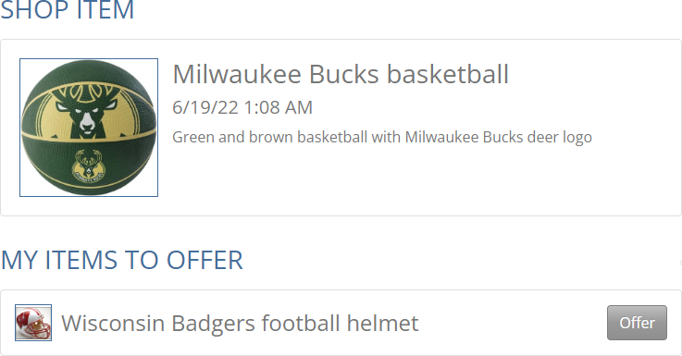Click the green and brown basketball description

pyautogui.click(x=382, y=137)
